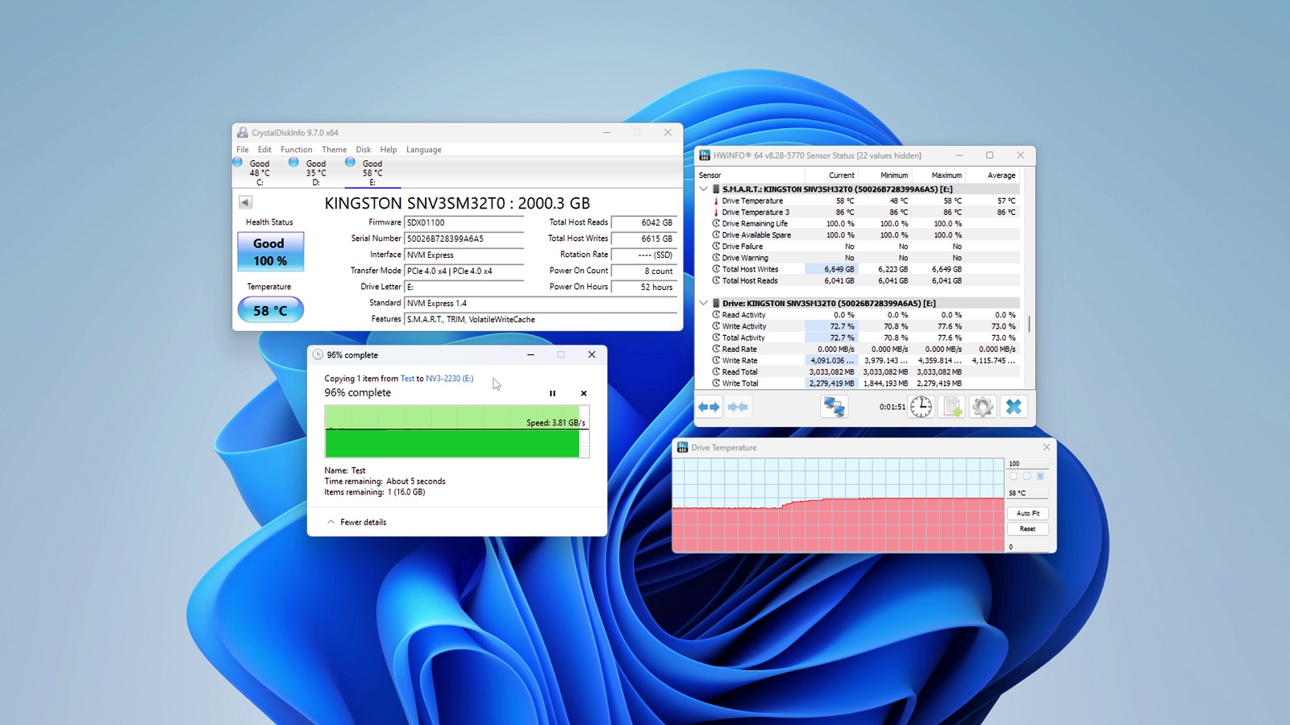Select disk E: Good 58 °C tab
The image size is (1290, 725).
point(372,172)
